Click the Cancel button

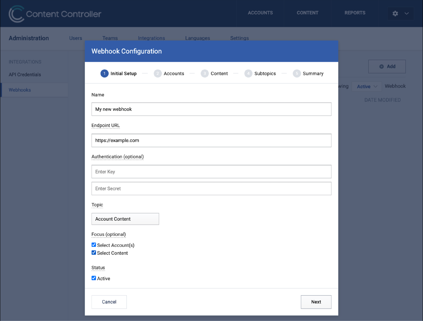[x=109, y=302]
